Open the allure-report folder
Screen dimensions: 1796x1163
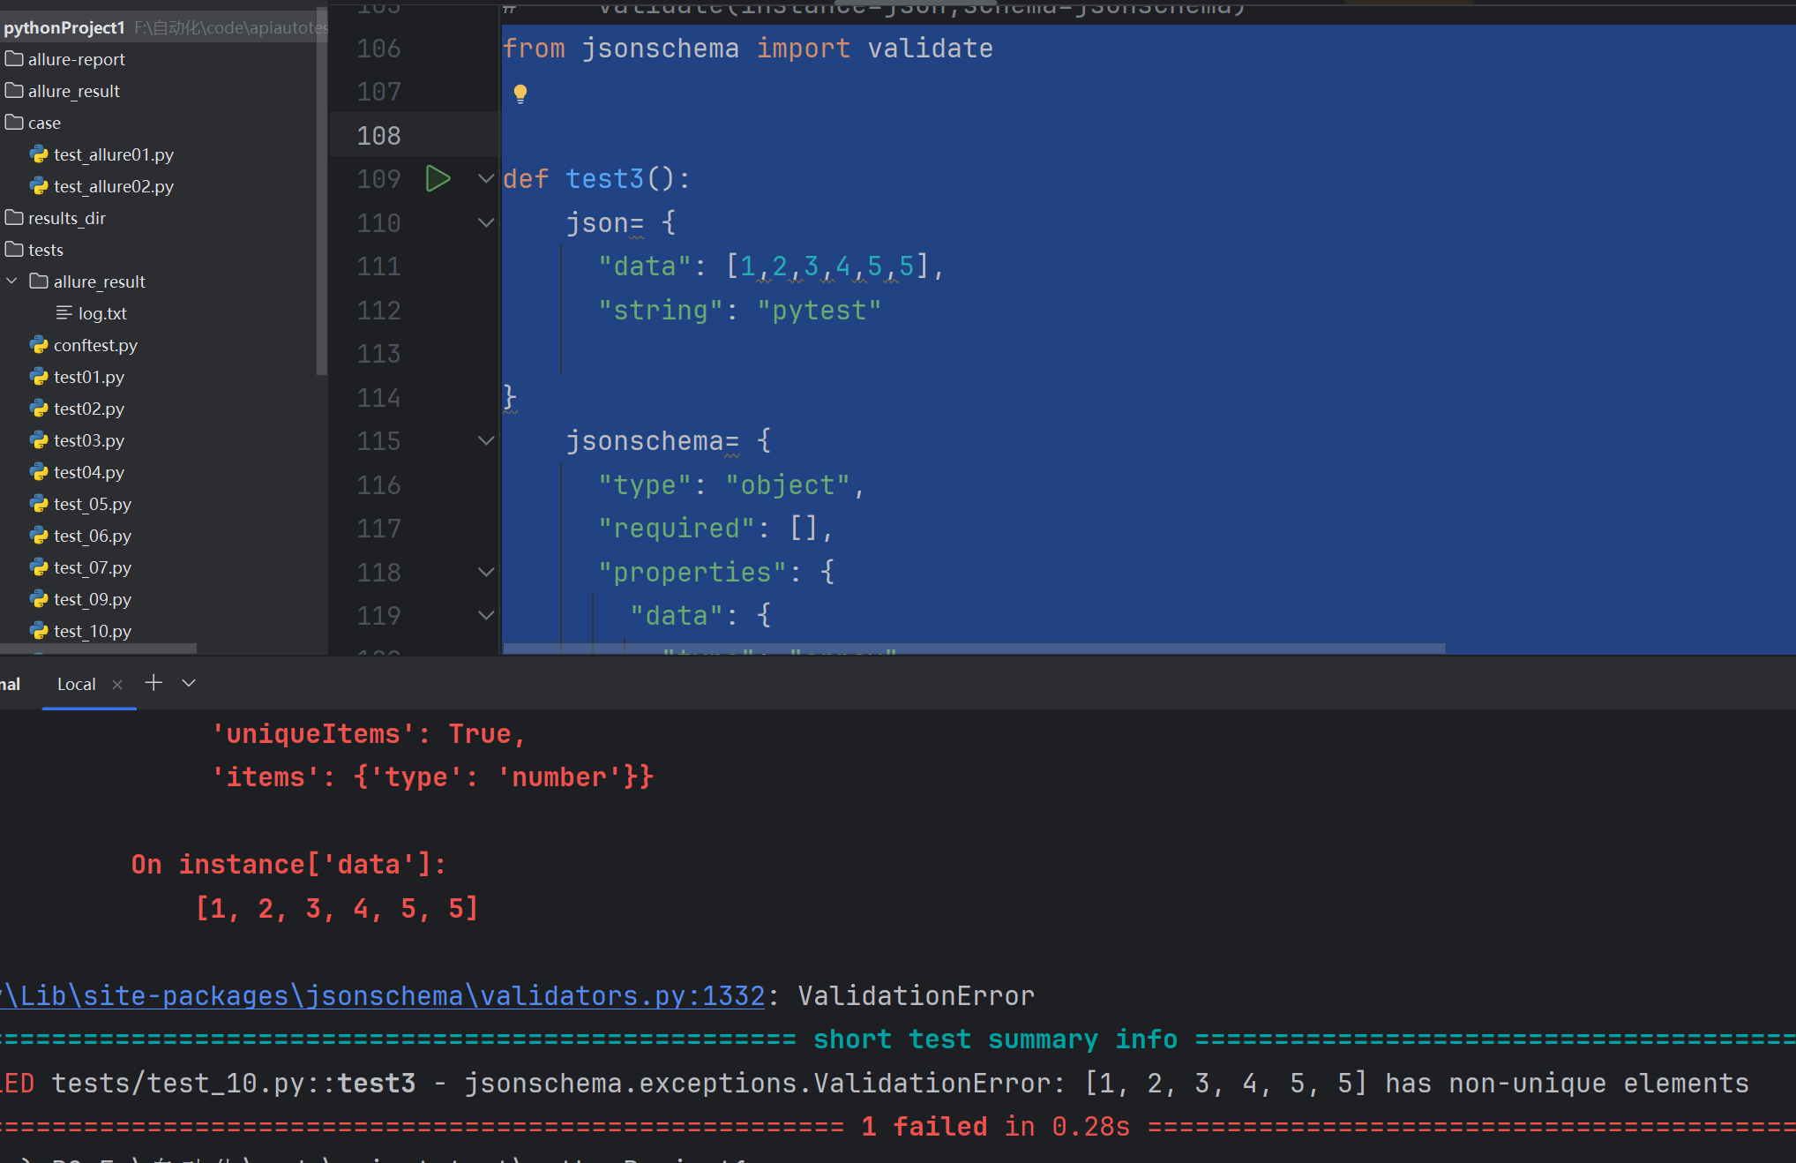(77, 59)
